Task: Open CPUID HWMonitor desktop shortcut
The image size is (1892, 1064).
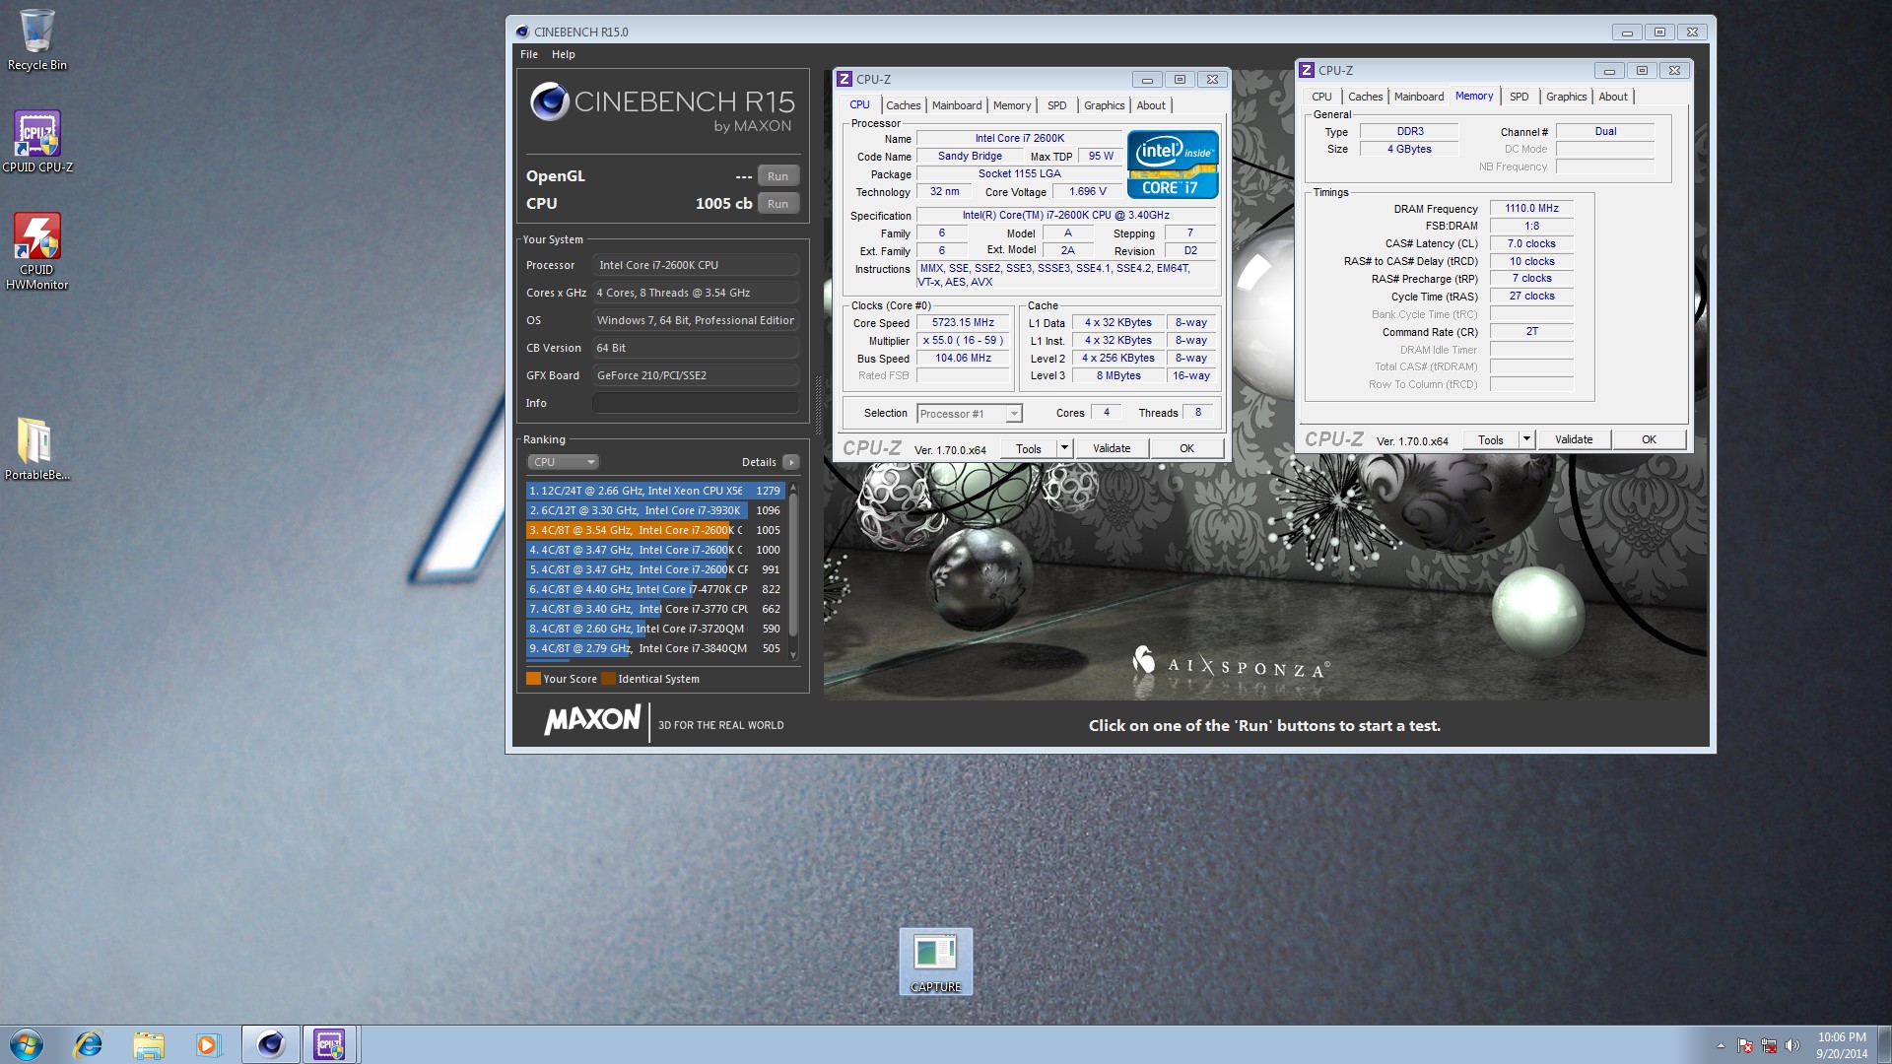Action: (37, 251)
